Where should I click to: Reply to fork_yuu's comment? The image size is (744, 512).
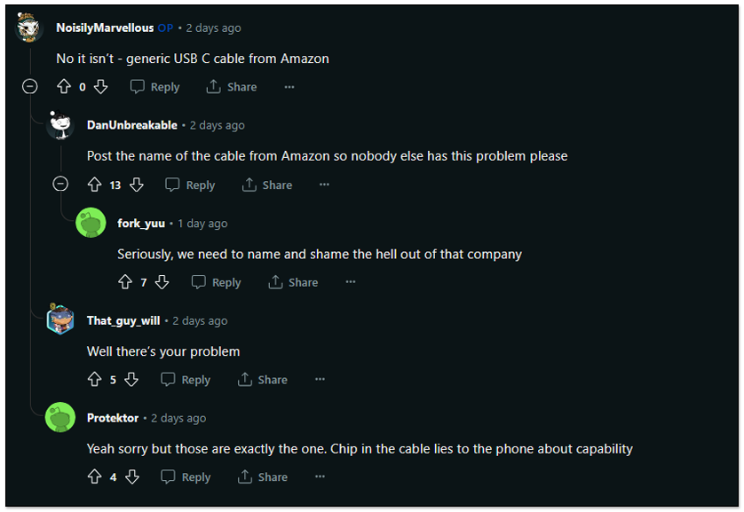point(217,282)
